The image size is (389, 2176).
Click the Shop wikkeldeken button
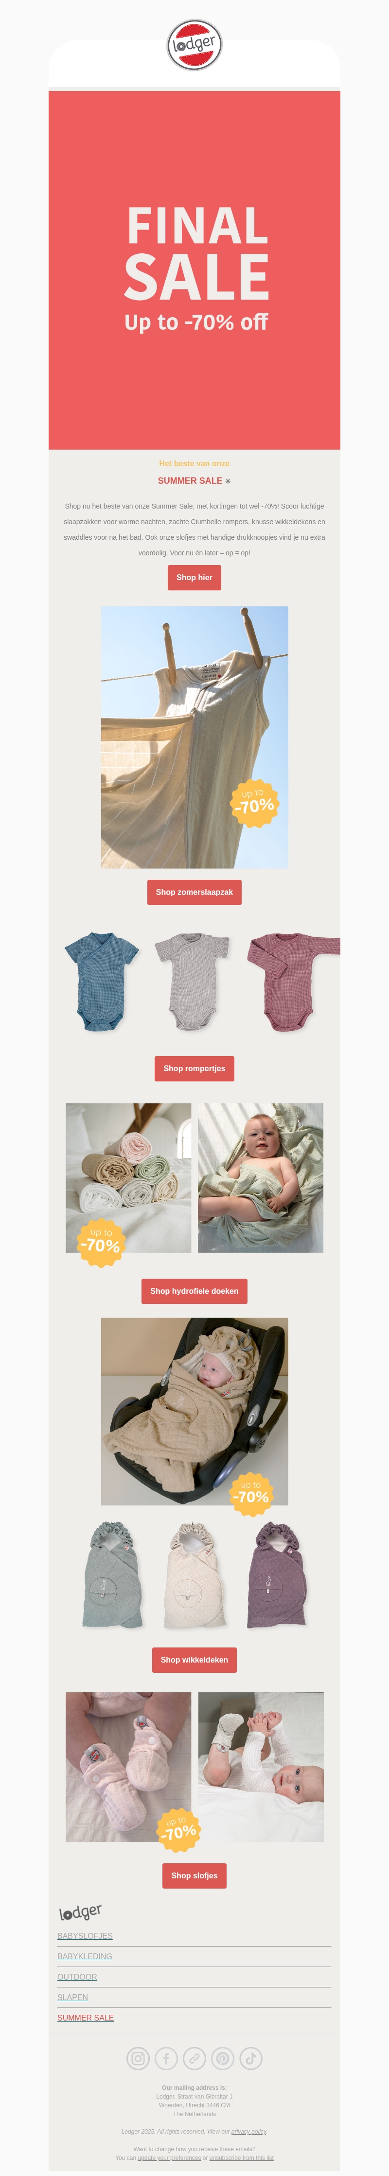(194, 1660)
